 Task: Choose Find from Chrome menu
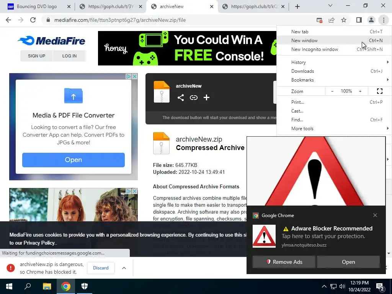pos(334,120)
